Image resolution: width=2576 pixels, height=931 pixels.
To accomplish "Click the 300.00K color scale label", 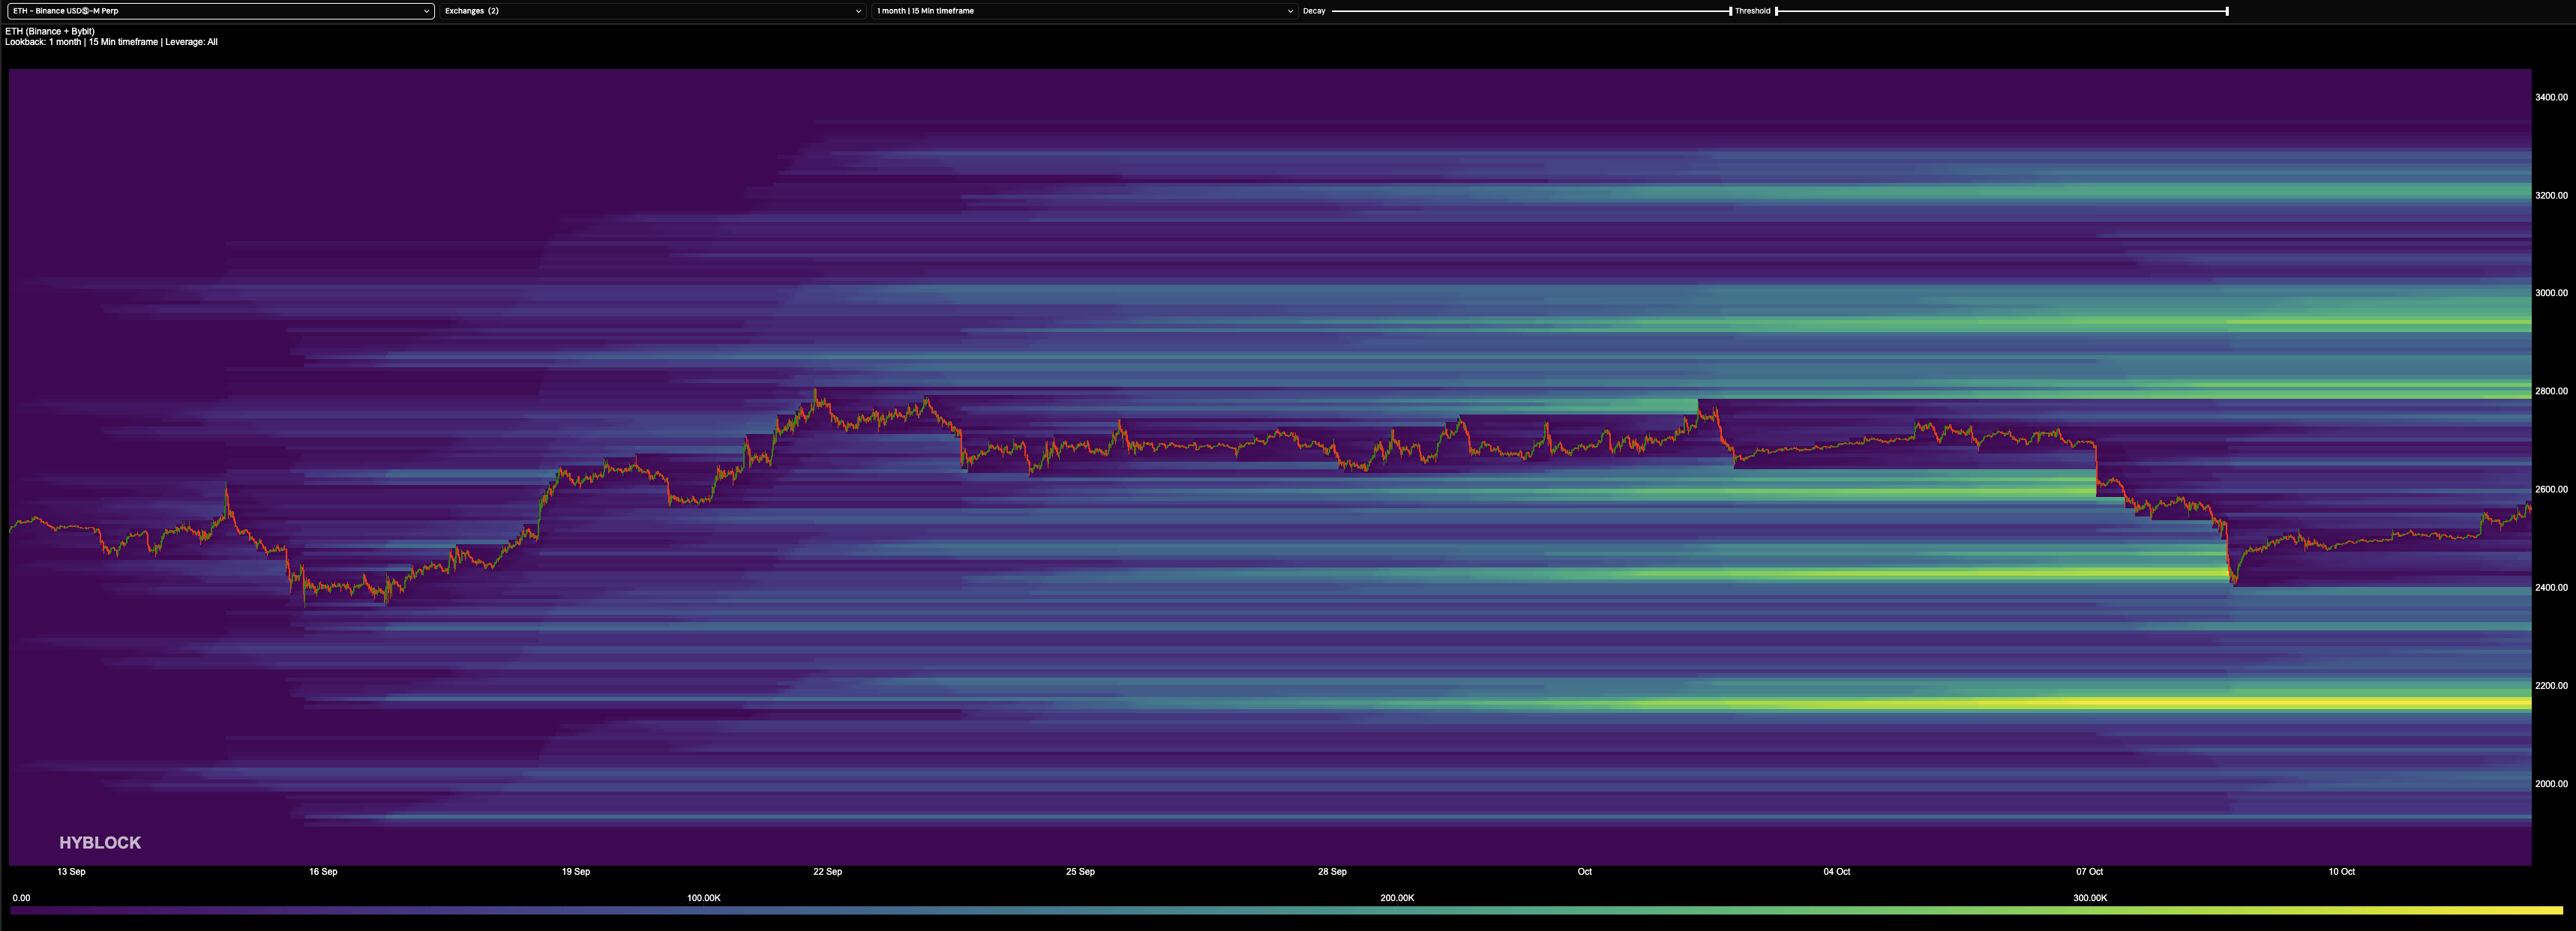I will [2090, 898].
